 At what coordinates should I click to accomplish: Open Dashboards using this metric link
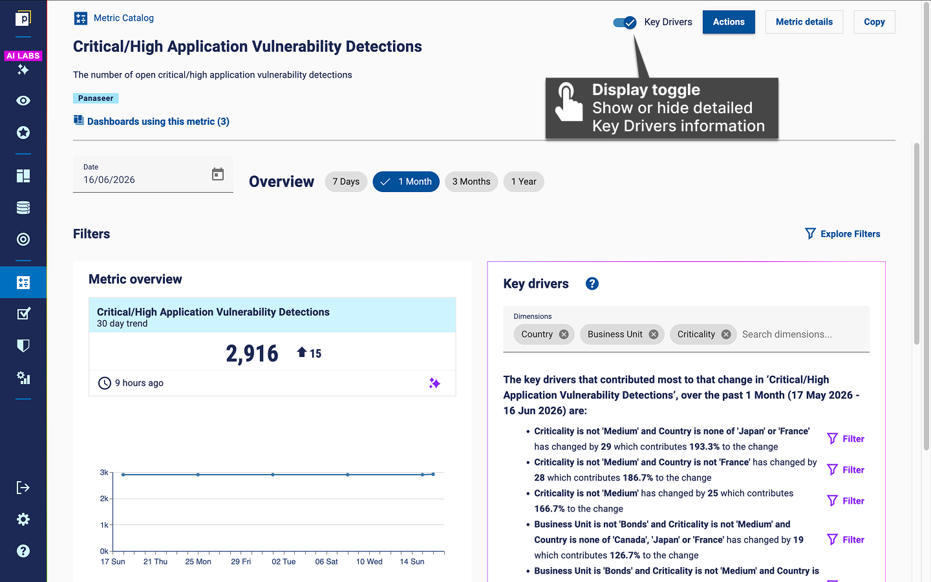pyautogui.click(x=158, y=122)
